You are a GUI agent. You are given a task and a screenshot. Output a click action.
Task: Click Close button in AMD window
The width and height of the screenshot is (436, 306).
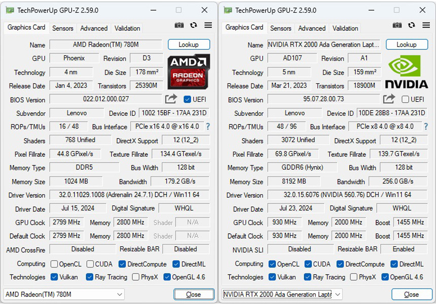(x=194, y=294)
